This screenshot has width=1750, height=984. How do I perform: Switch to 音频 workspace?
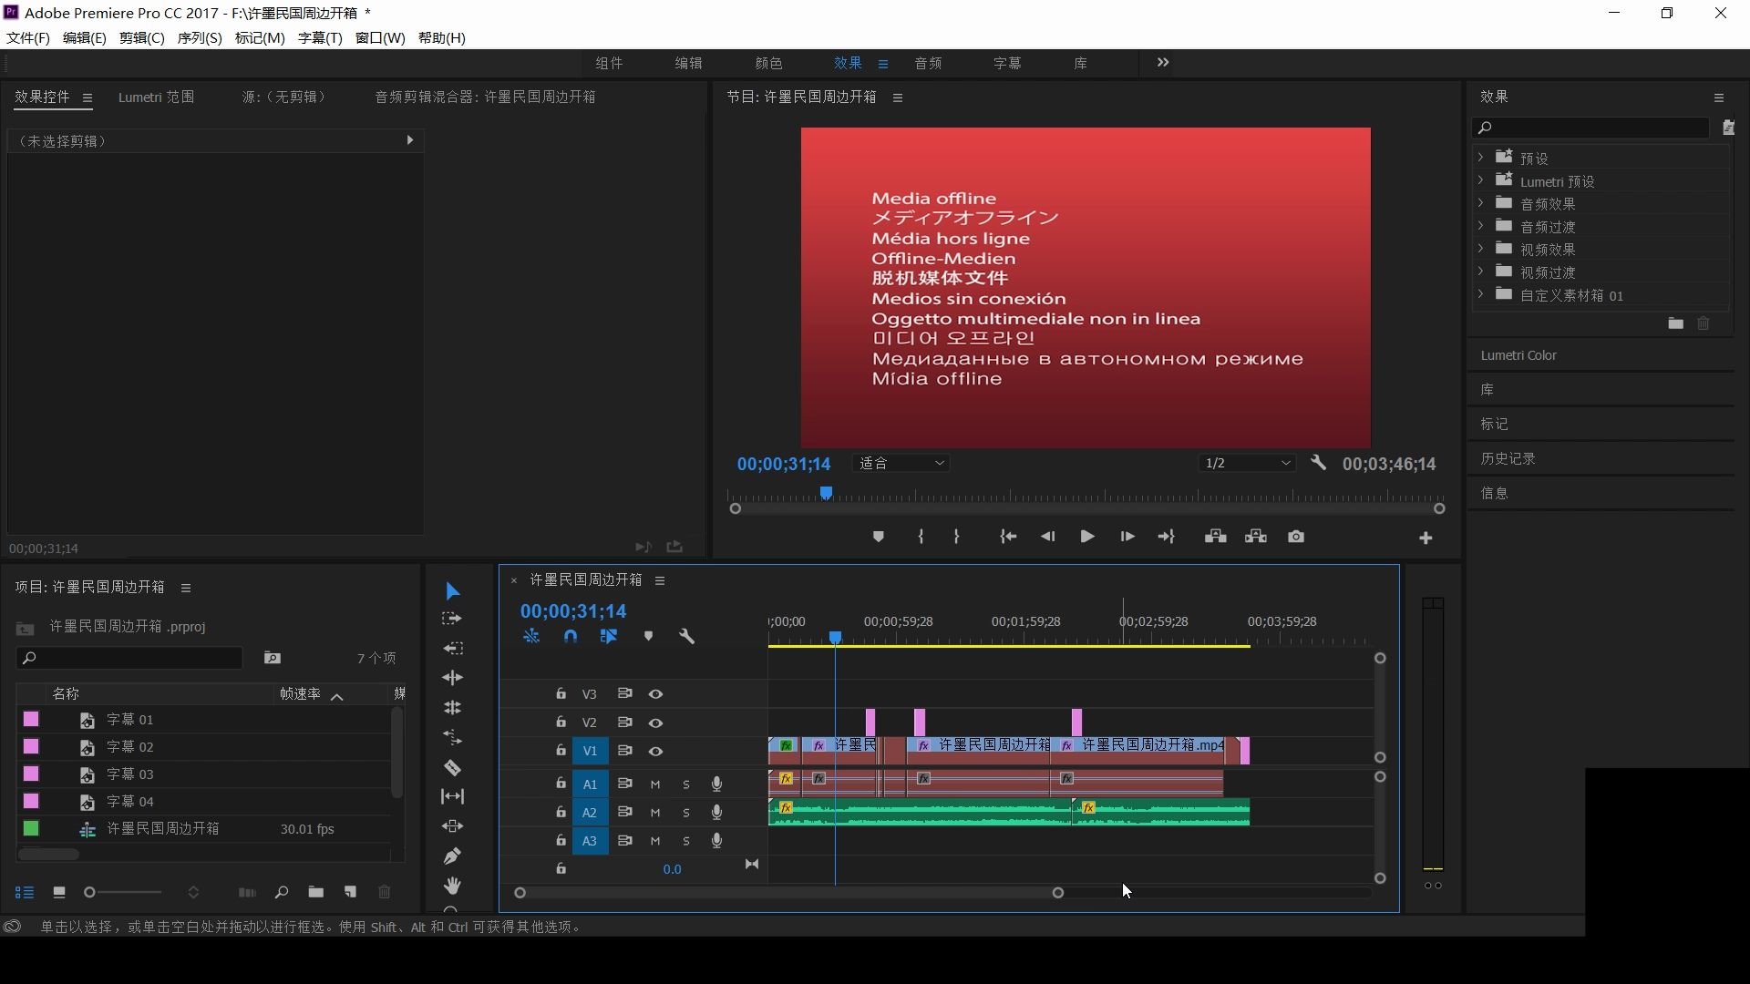[x=928, y=63]
